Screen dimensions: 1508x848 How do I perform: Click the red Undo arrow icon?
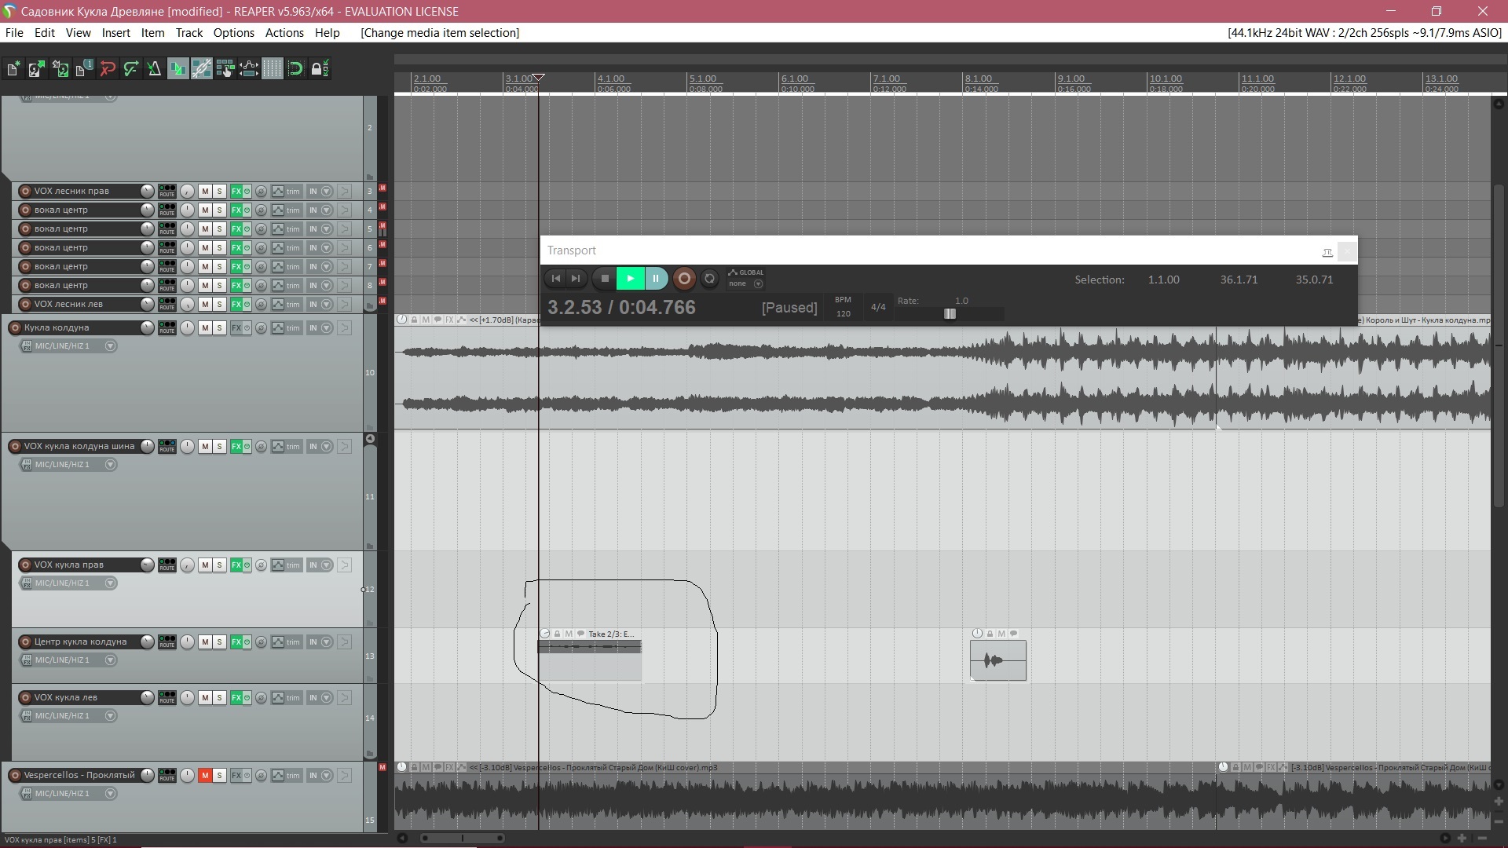point(108,69)
